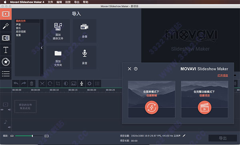
Task: Mute the audio track speaker
Action: click(x=9, y=127)
